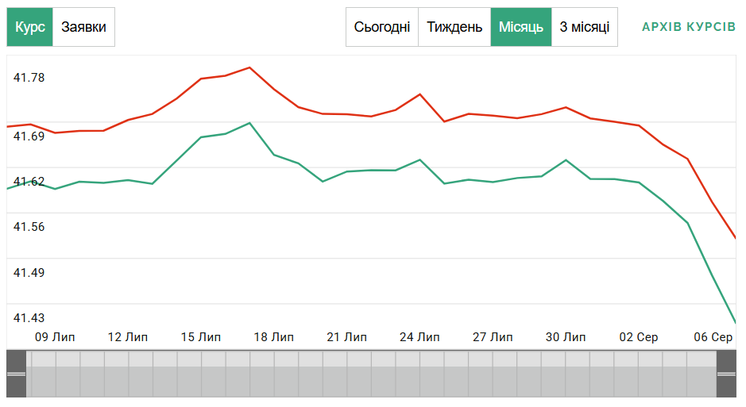Screen dimensions: 746x407
Task: Click the green line bump above 30 Лип
Action: (x=566, y=159)
